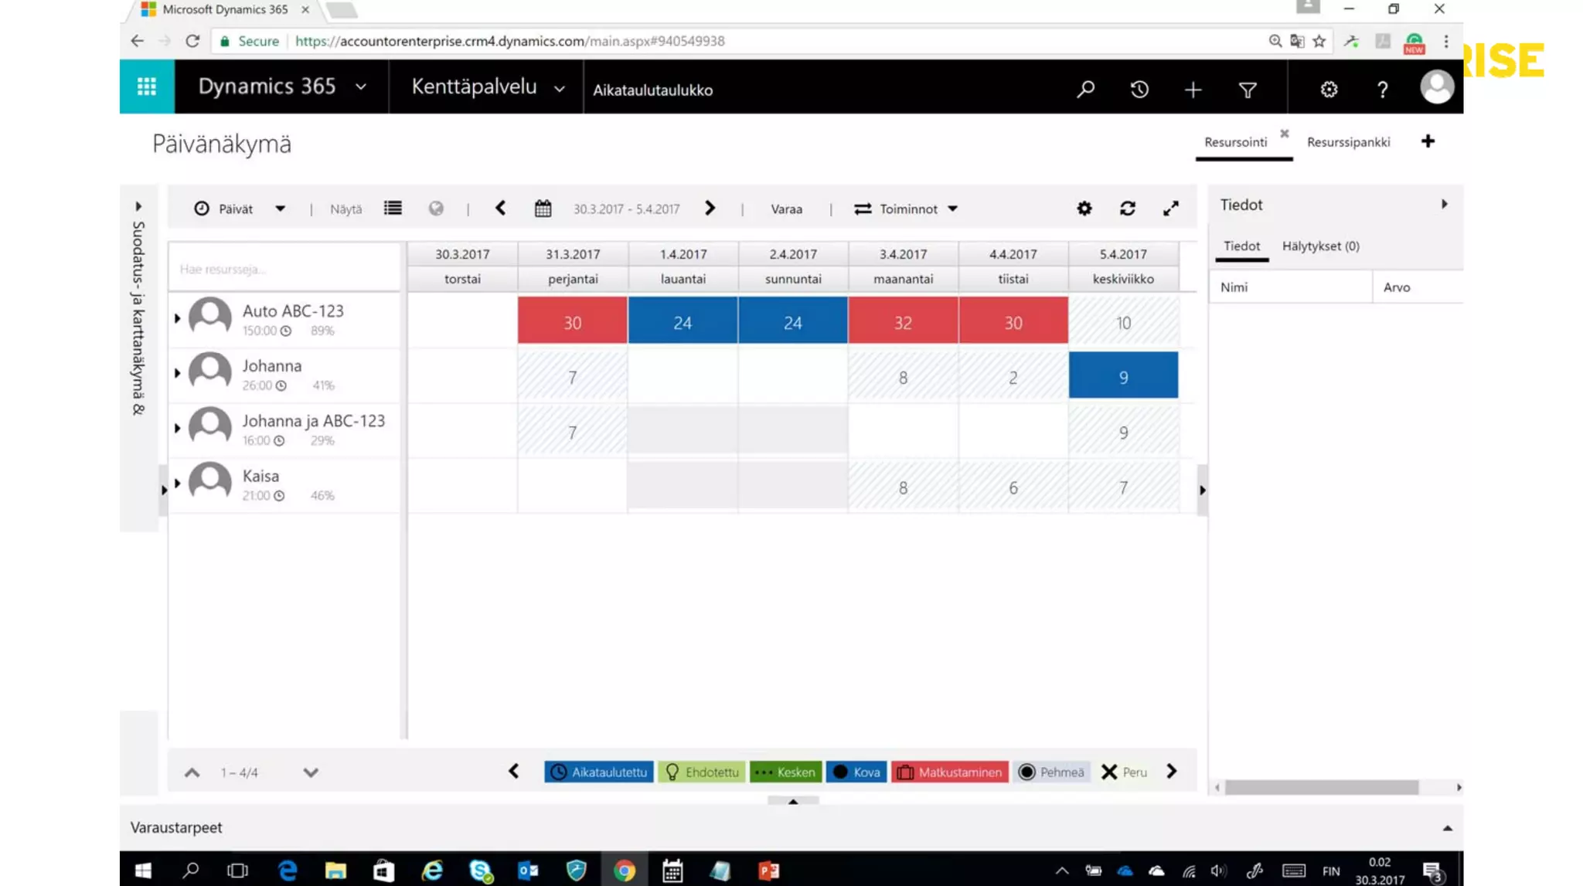
Task: Expand the Auto ABC-123 resource row
Action: tap(177, 318)
